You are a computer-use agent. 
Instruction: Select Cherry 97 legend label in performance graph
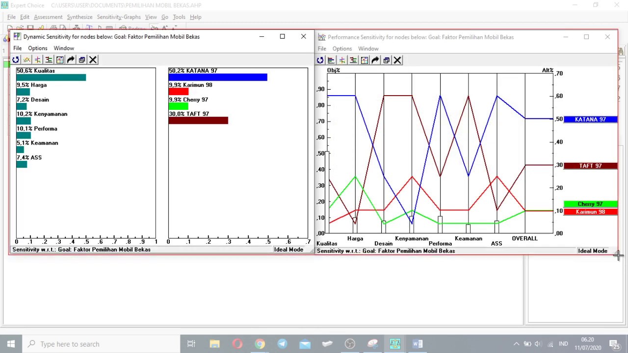pos(590,204)
